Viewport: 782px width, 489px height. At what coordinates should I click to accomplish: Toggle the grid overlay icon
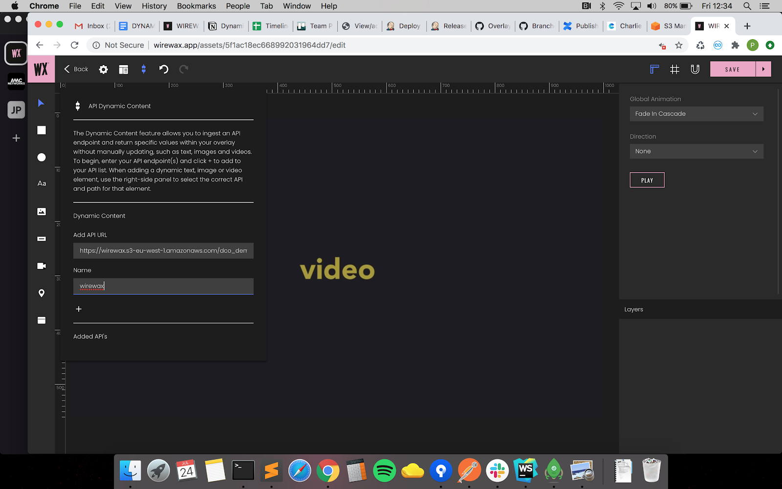point(674,69)
